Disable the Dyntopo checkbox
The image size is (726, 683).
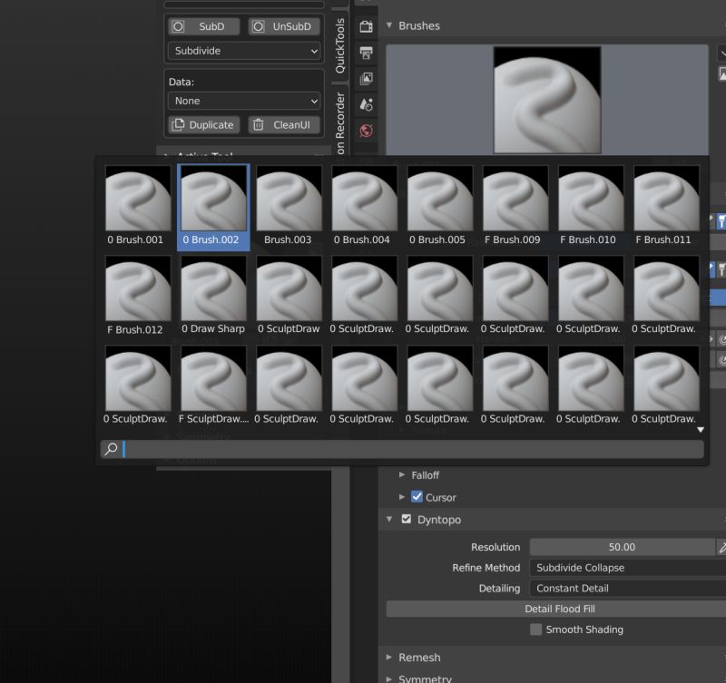point(406,520)
